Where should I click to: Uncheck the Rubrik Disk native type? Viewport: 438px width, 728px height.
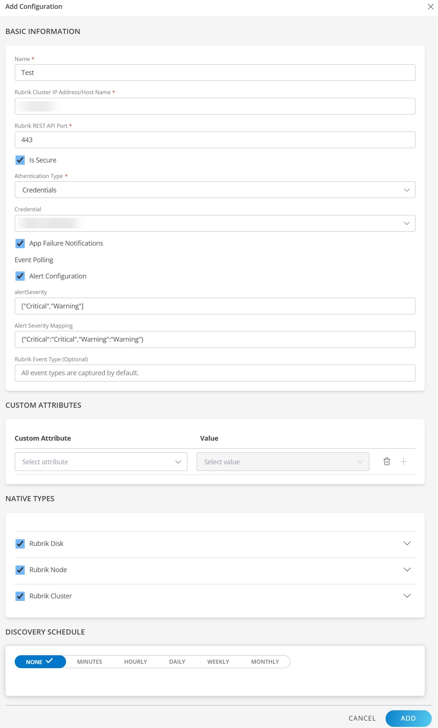coord(20,544)
